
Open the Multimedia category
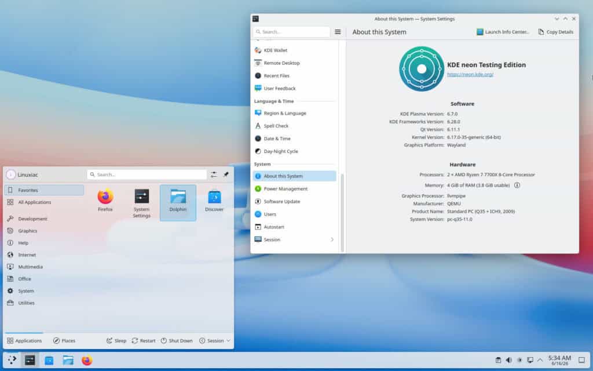(x=44, y=267)
